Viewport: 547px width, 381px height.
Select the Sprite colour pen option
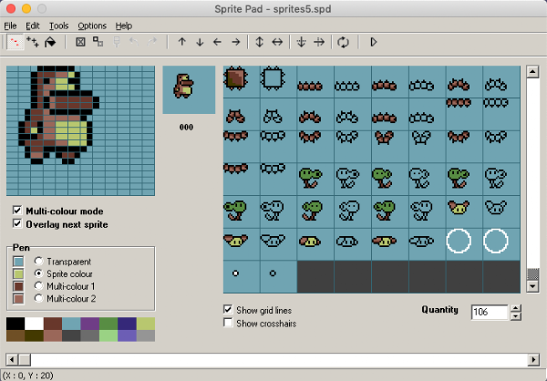38,273
